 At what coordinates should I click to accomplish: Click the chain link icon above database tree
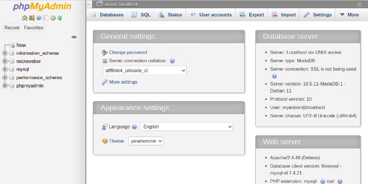pos(74,37)
